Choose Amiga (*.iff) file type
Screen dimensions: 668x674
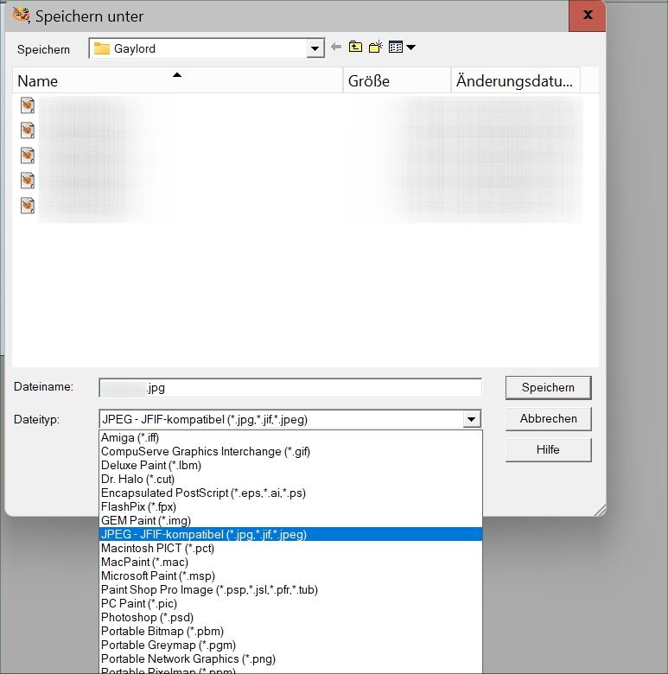(290, 437)
